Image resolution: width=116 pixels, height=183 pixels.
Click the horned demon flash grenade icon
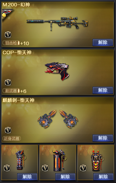(x=97, y=160)
